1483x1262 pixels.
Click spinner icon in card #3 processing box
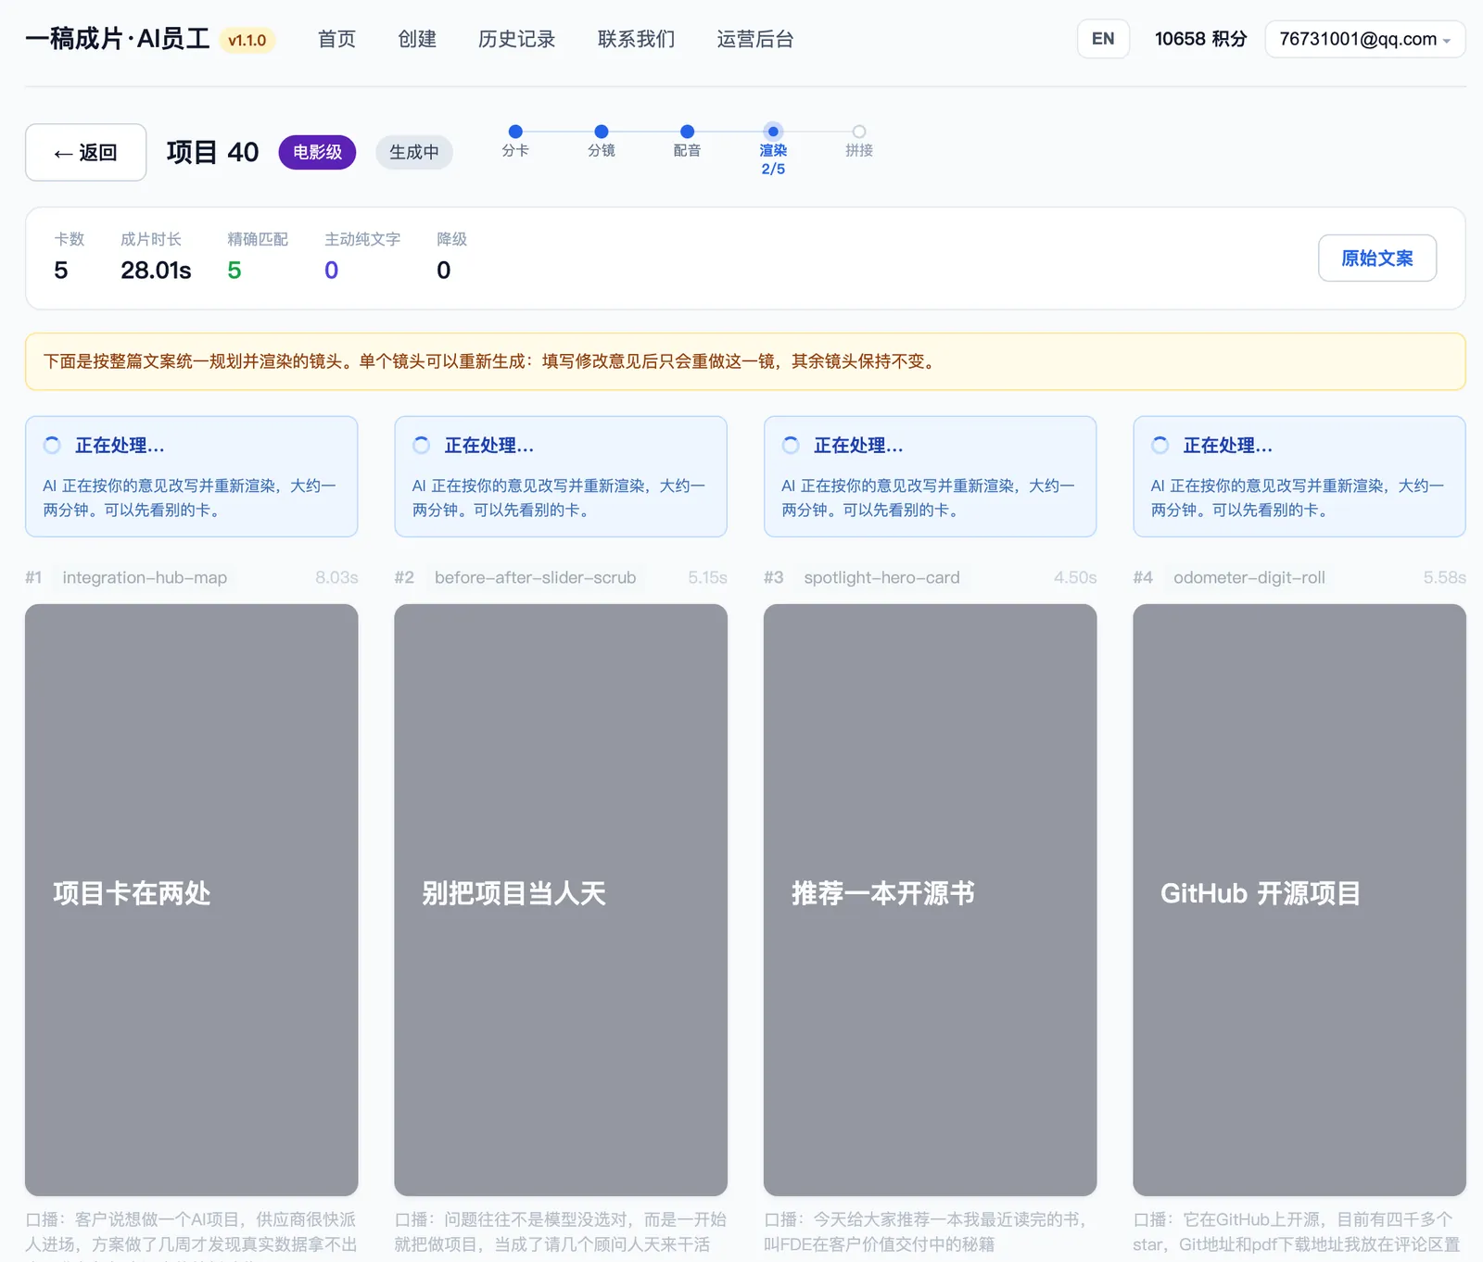(791, 446)
